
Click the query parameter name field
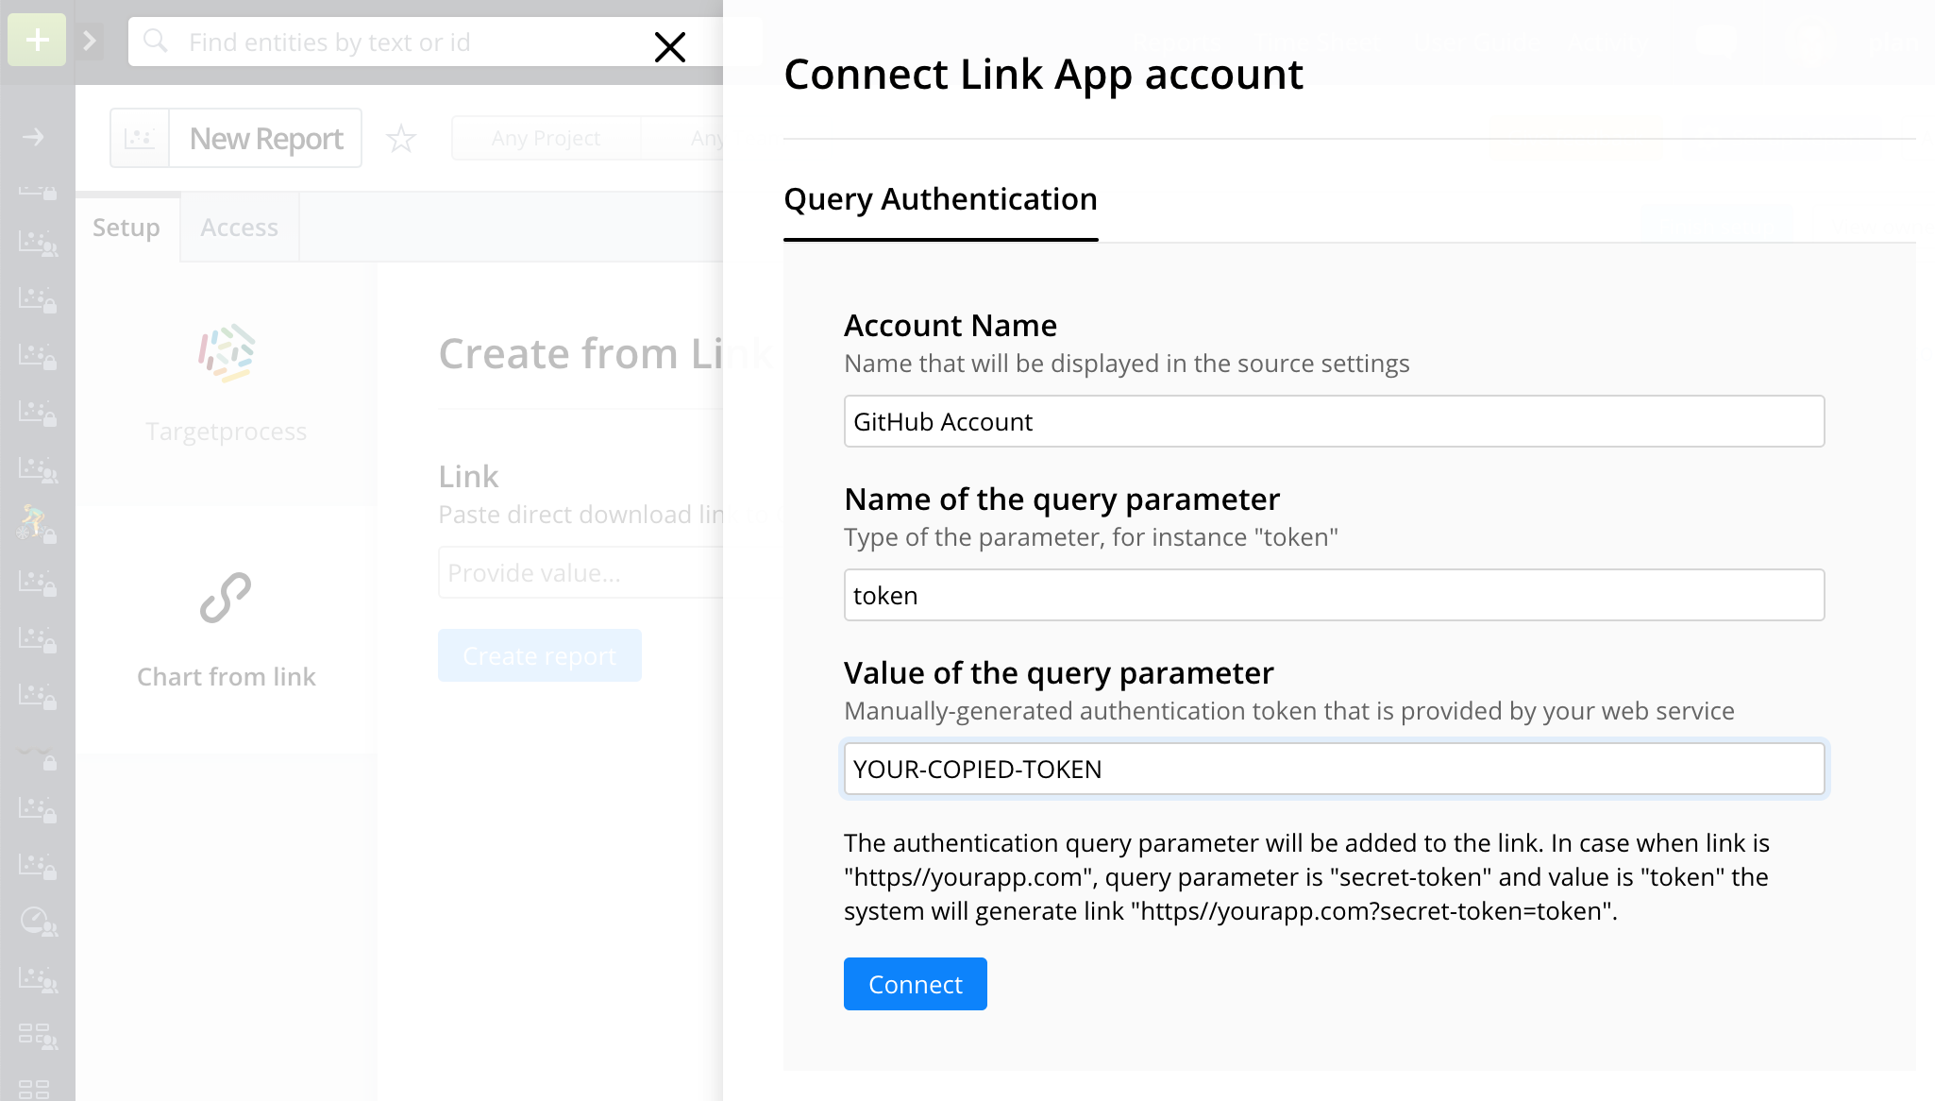pos(1333,595)
